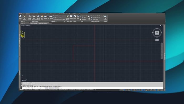This screenshot has width=184, height=104.
Task: Insert an OLE Object
Action: click(83, 18)
